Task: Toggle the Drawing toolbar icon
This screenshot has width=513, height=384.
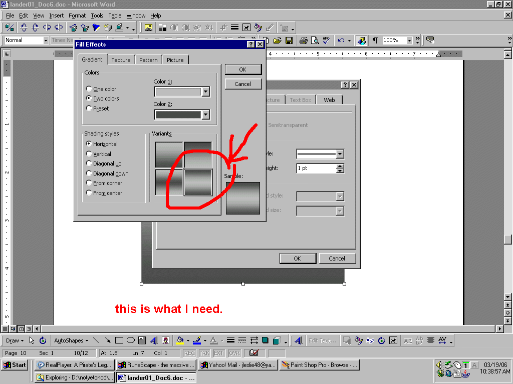Action: click(x=361, y=40)
